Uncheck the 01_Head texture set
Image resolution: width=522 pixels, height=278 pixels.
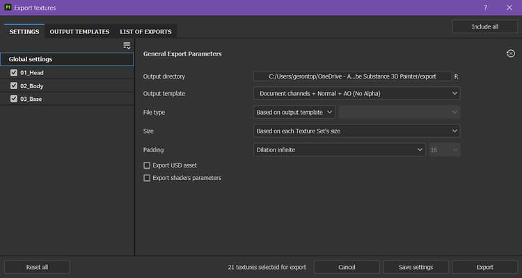(14, 72)
